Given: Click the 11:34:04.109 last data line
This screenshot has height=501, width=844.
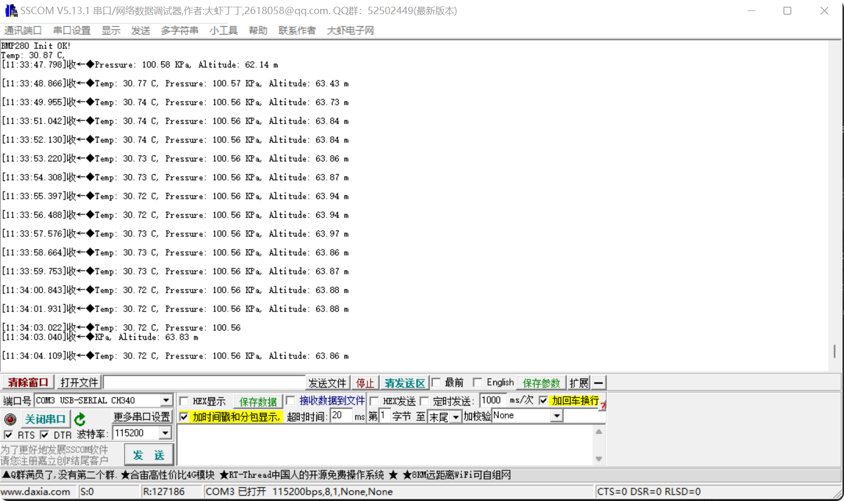Looking at the screenshot, I should click(x=175, y=356).
